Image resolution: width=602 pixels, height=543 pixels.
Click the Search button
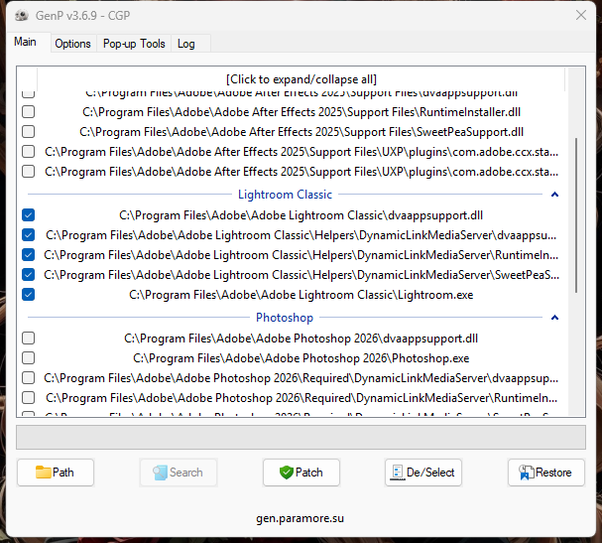tap(179, 473)
